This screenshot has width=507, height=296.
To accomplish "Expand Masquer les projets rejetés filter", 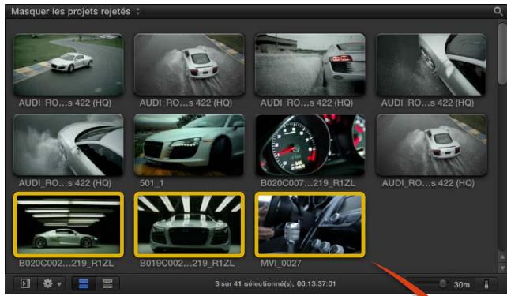I will click(76, 12).
